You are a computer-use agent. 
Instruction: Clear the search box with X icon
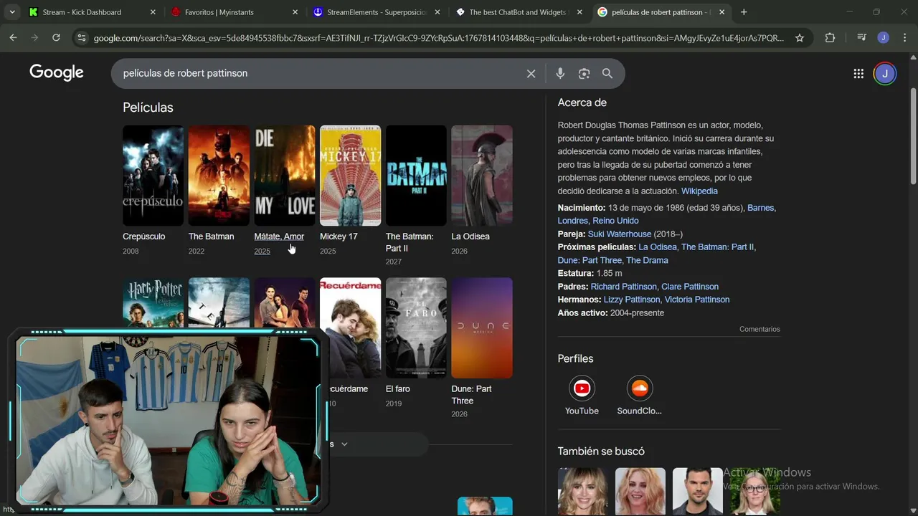[x=531, y=73]
